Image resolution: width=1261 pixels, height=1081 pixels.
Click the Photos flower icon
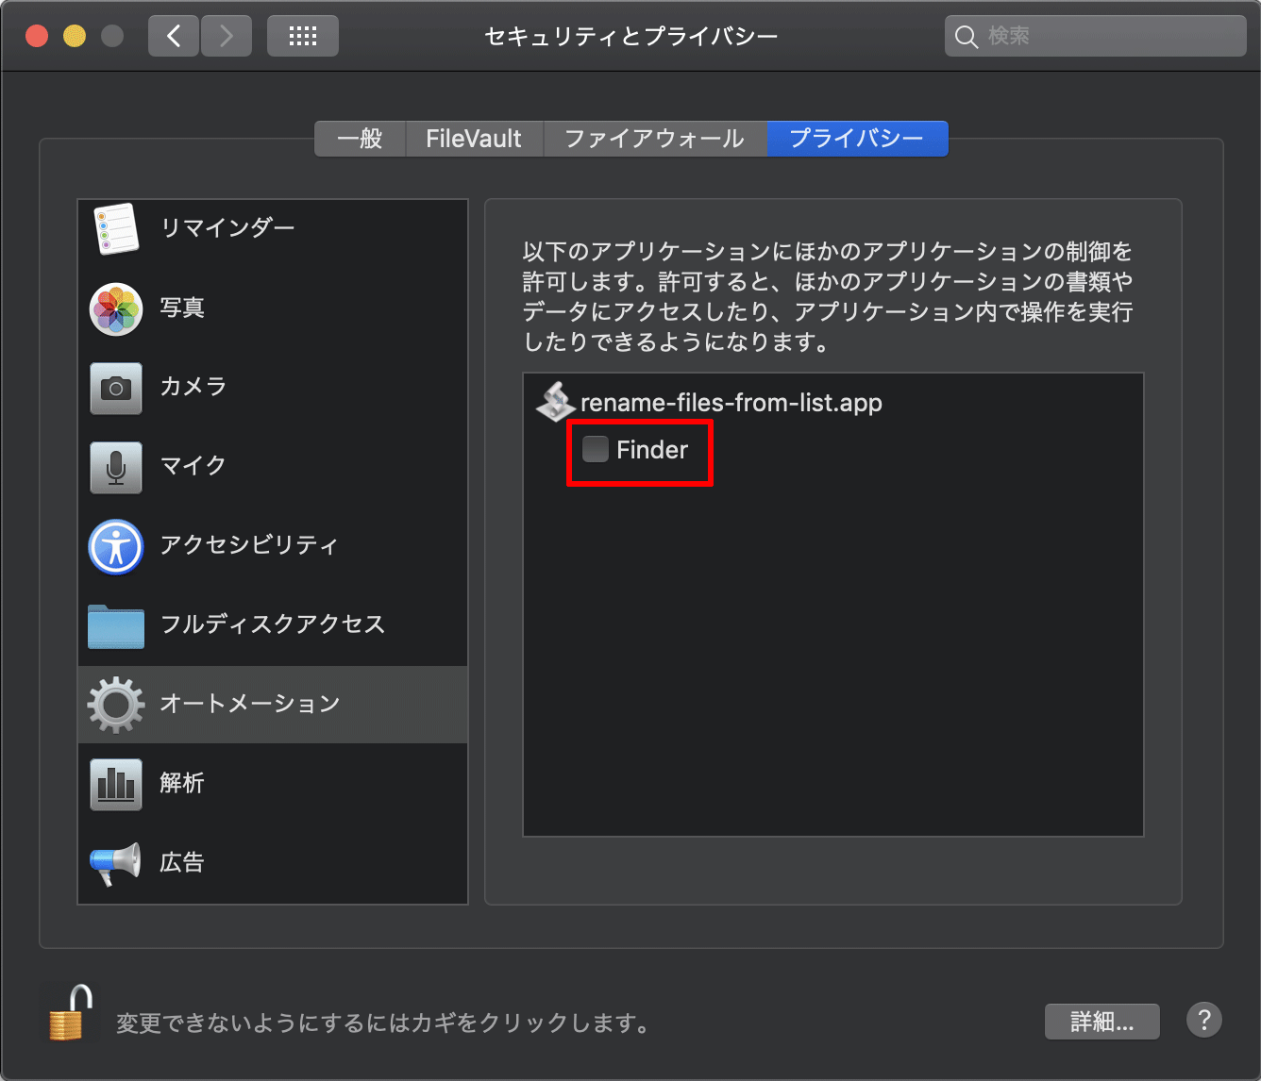point(116,308)
